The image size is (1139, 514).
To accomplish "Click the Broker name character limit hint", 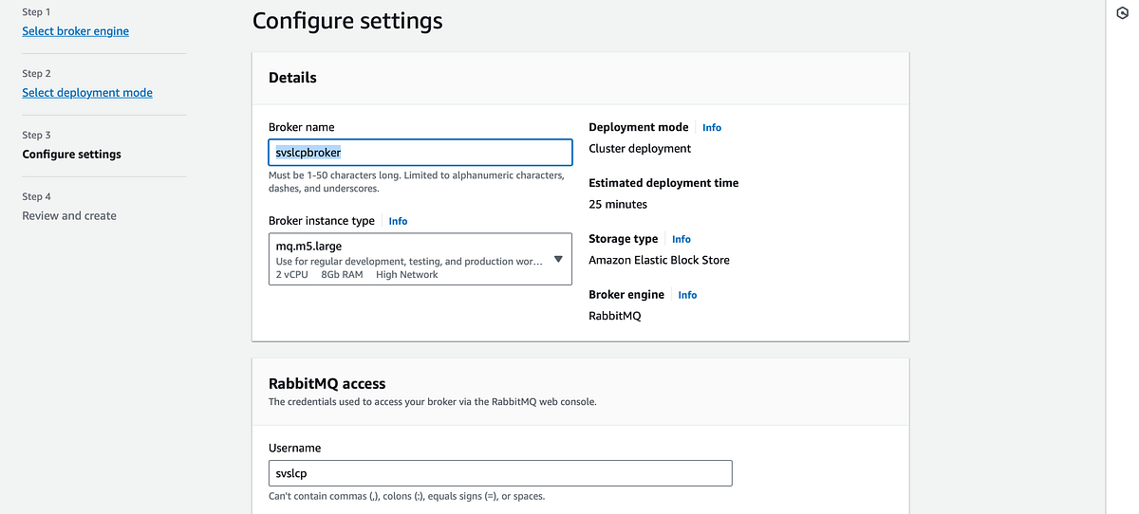I will pos(417,182).
